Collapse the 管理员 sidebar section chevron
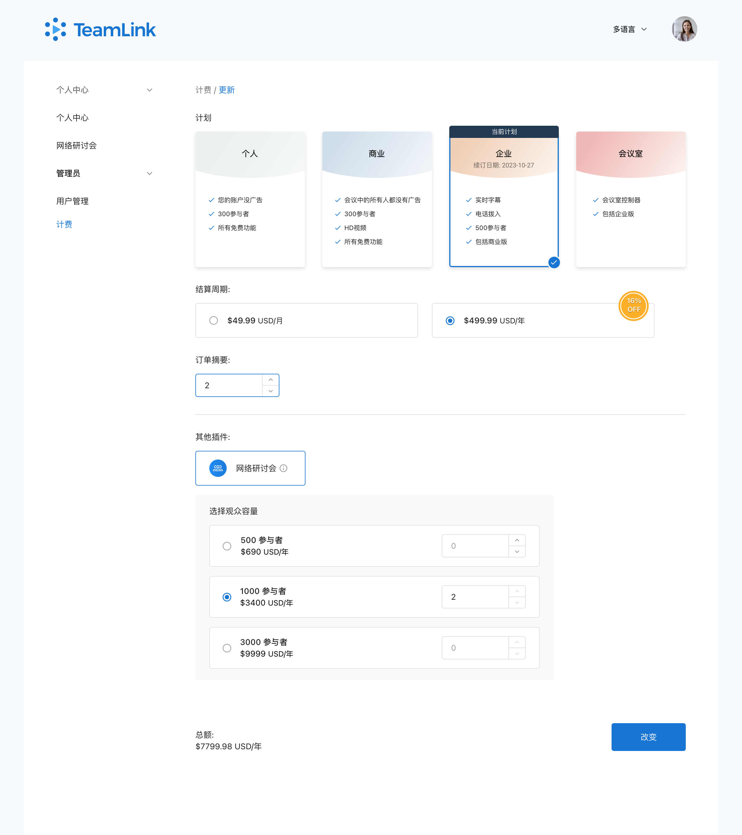The image size is (742, 835). pos(150,173)
